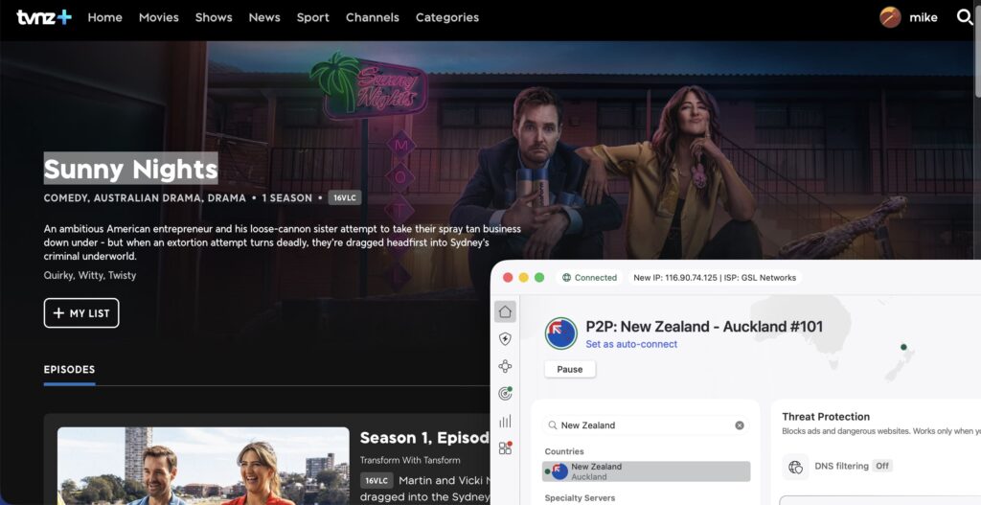The height and width of the screenshot is (505, 981).
Task: Click the 1 SEASON text
Action: tap(286, 198)
